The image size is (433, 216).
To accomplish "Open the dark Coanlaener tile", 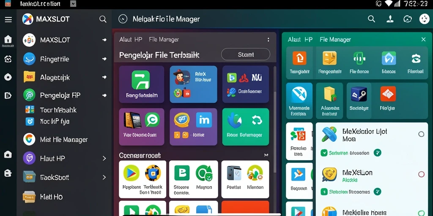I will pyautogui.click(x=246, y=84).
